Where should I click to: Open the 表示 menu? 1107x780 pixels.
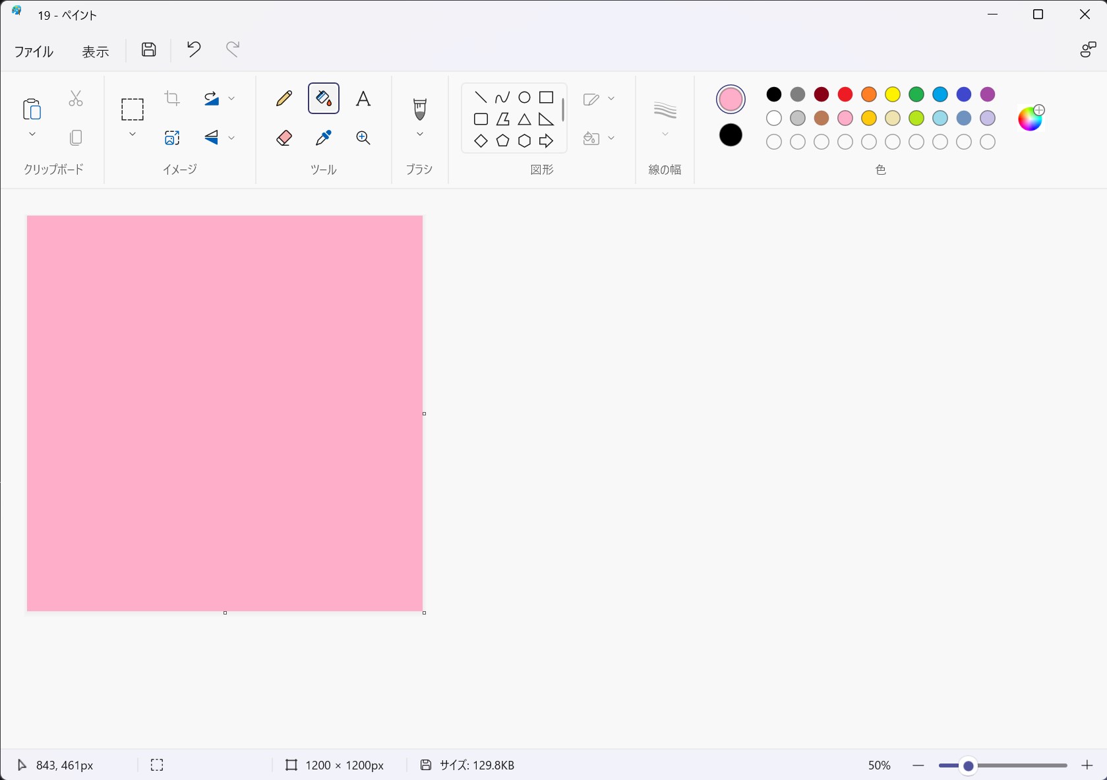[x=96, y=51]
